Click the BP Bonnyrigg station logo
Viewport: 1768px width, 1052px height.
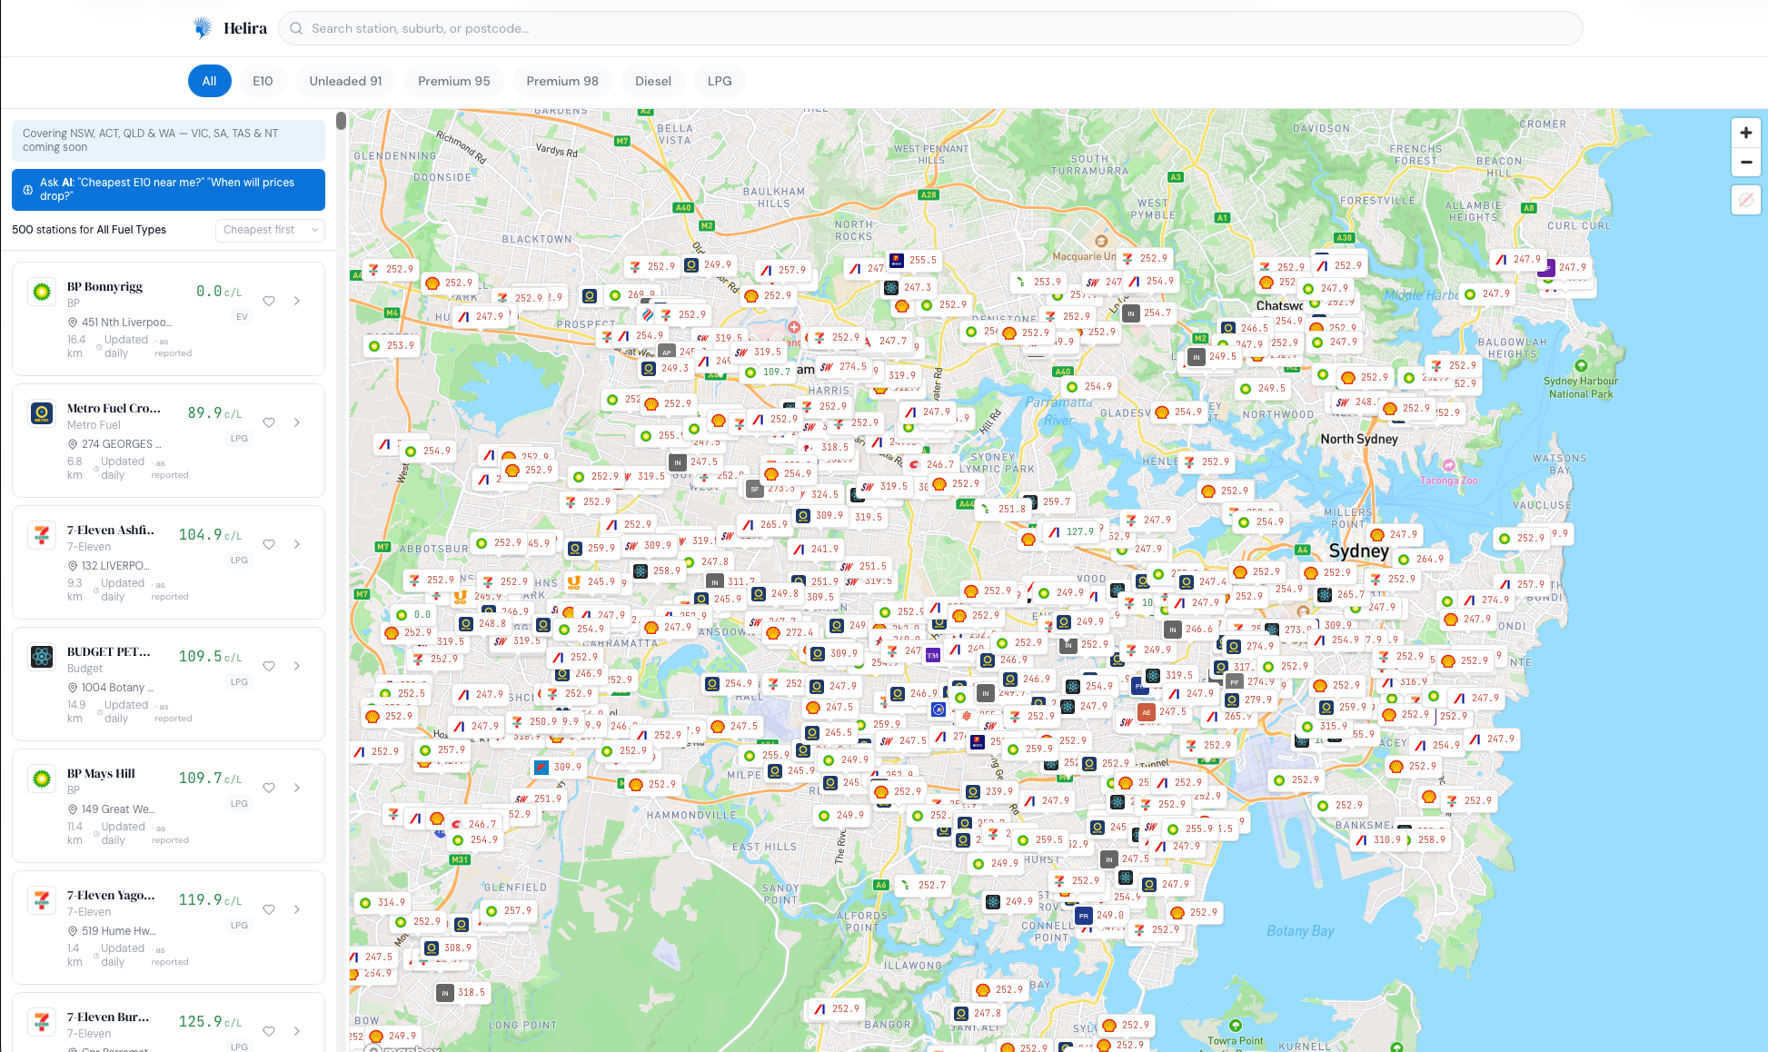42,292
